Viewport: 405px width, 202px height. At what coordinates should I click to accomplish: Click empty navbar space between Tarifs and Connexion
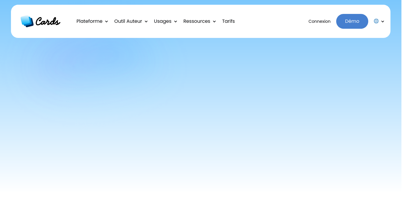[271, 21]
